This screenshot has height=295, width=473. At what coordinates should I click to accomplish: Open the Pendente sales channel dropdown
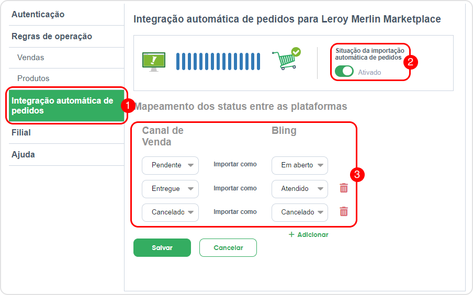(x=170, y=165)
